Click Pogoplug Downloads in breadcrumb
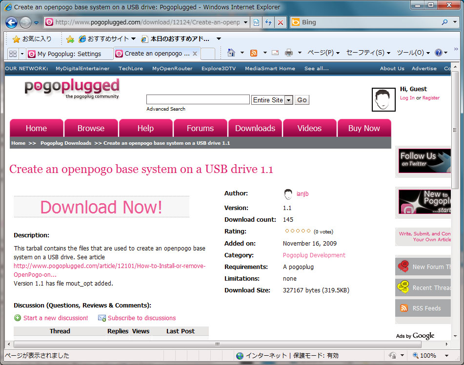The width and height of the screenshot is (464, 365). (x=66, y=143)
